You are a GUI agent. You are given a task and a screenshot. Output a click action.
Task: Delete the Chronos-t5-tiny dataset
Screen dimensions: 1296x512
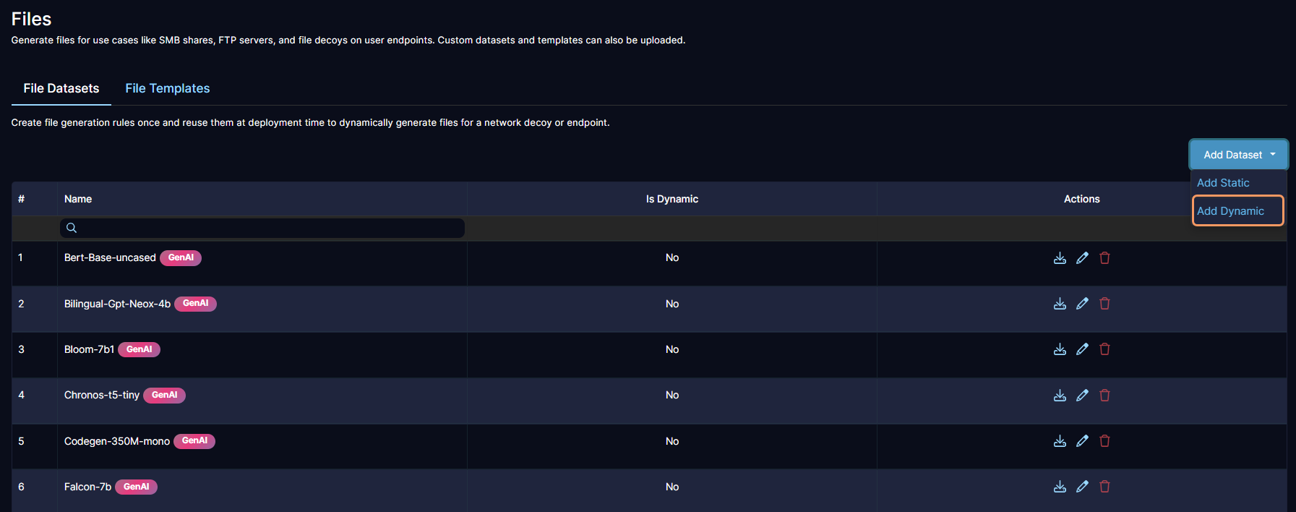coord(1104,395)
